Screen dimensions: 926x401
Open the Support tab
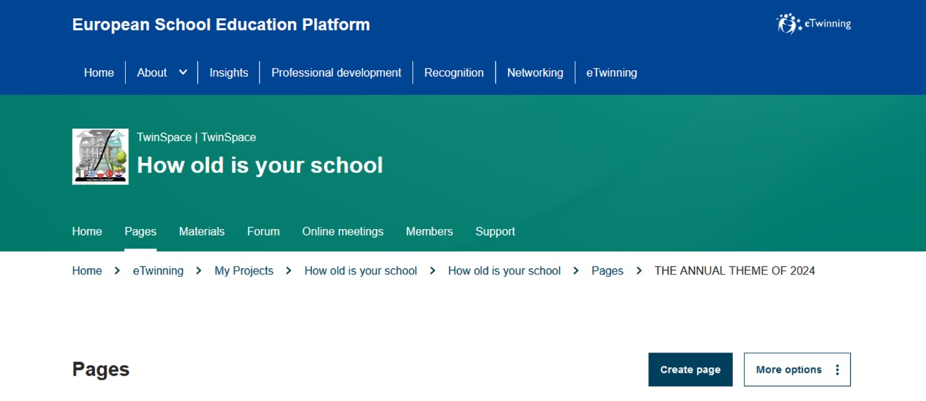point(495,231)
